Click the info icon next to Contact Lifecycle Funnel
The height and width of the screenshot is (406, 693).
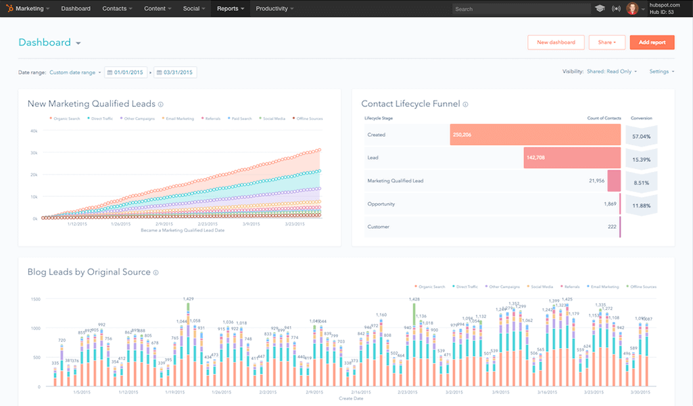point(464,104)
